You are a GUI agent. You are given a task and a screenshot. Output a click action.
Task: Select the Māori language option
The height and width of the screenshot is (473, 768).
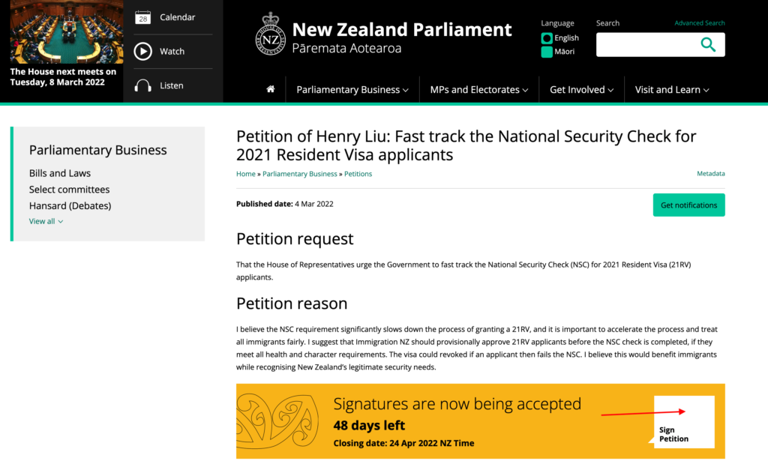coord(558,52)
